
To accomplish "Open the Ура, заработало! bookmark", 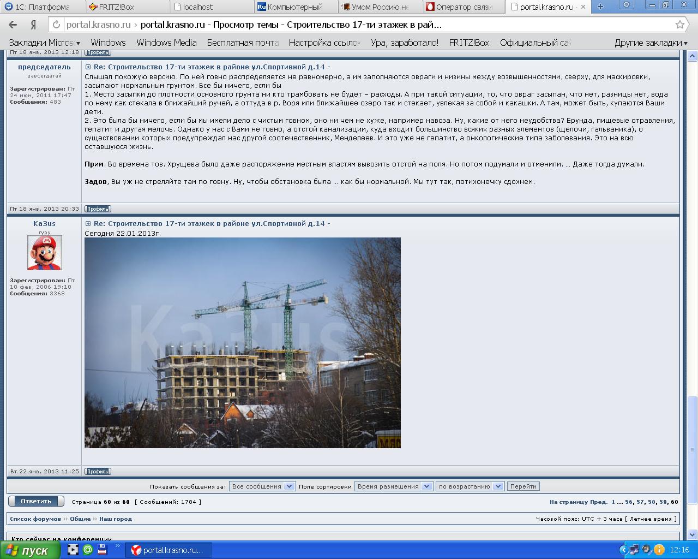I will (x=405, y=43).
